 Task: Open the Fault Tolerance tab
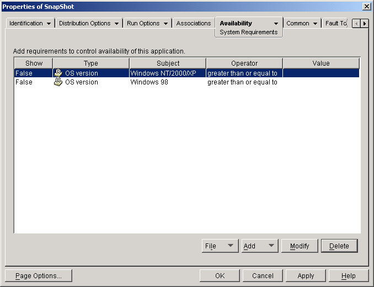(335, 23)
